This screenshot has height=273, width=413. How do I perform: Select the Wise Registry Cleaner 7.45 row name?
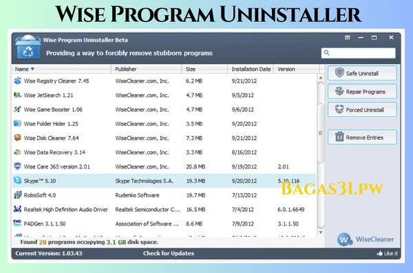click(56, 81)
